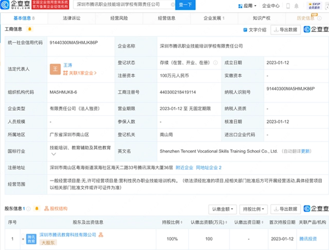Sort by 持股比例 column header
Image resolution: width=329 pixels, height=250 pixels.
coord(172,223)
